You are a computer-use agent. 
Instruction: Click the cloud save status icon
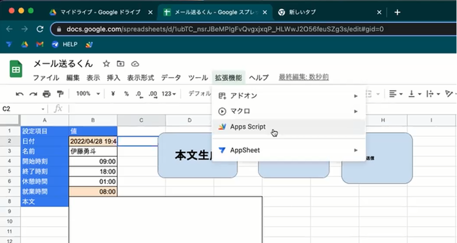[135, 64]
